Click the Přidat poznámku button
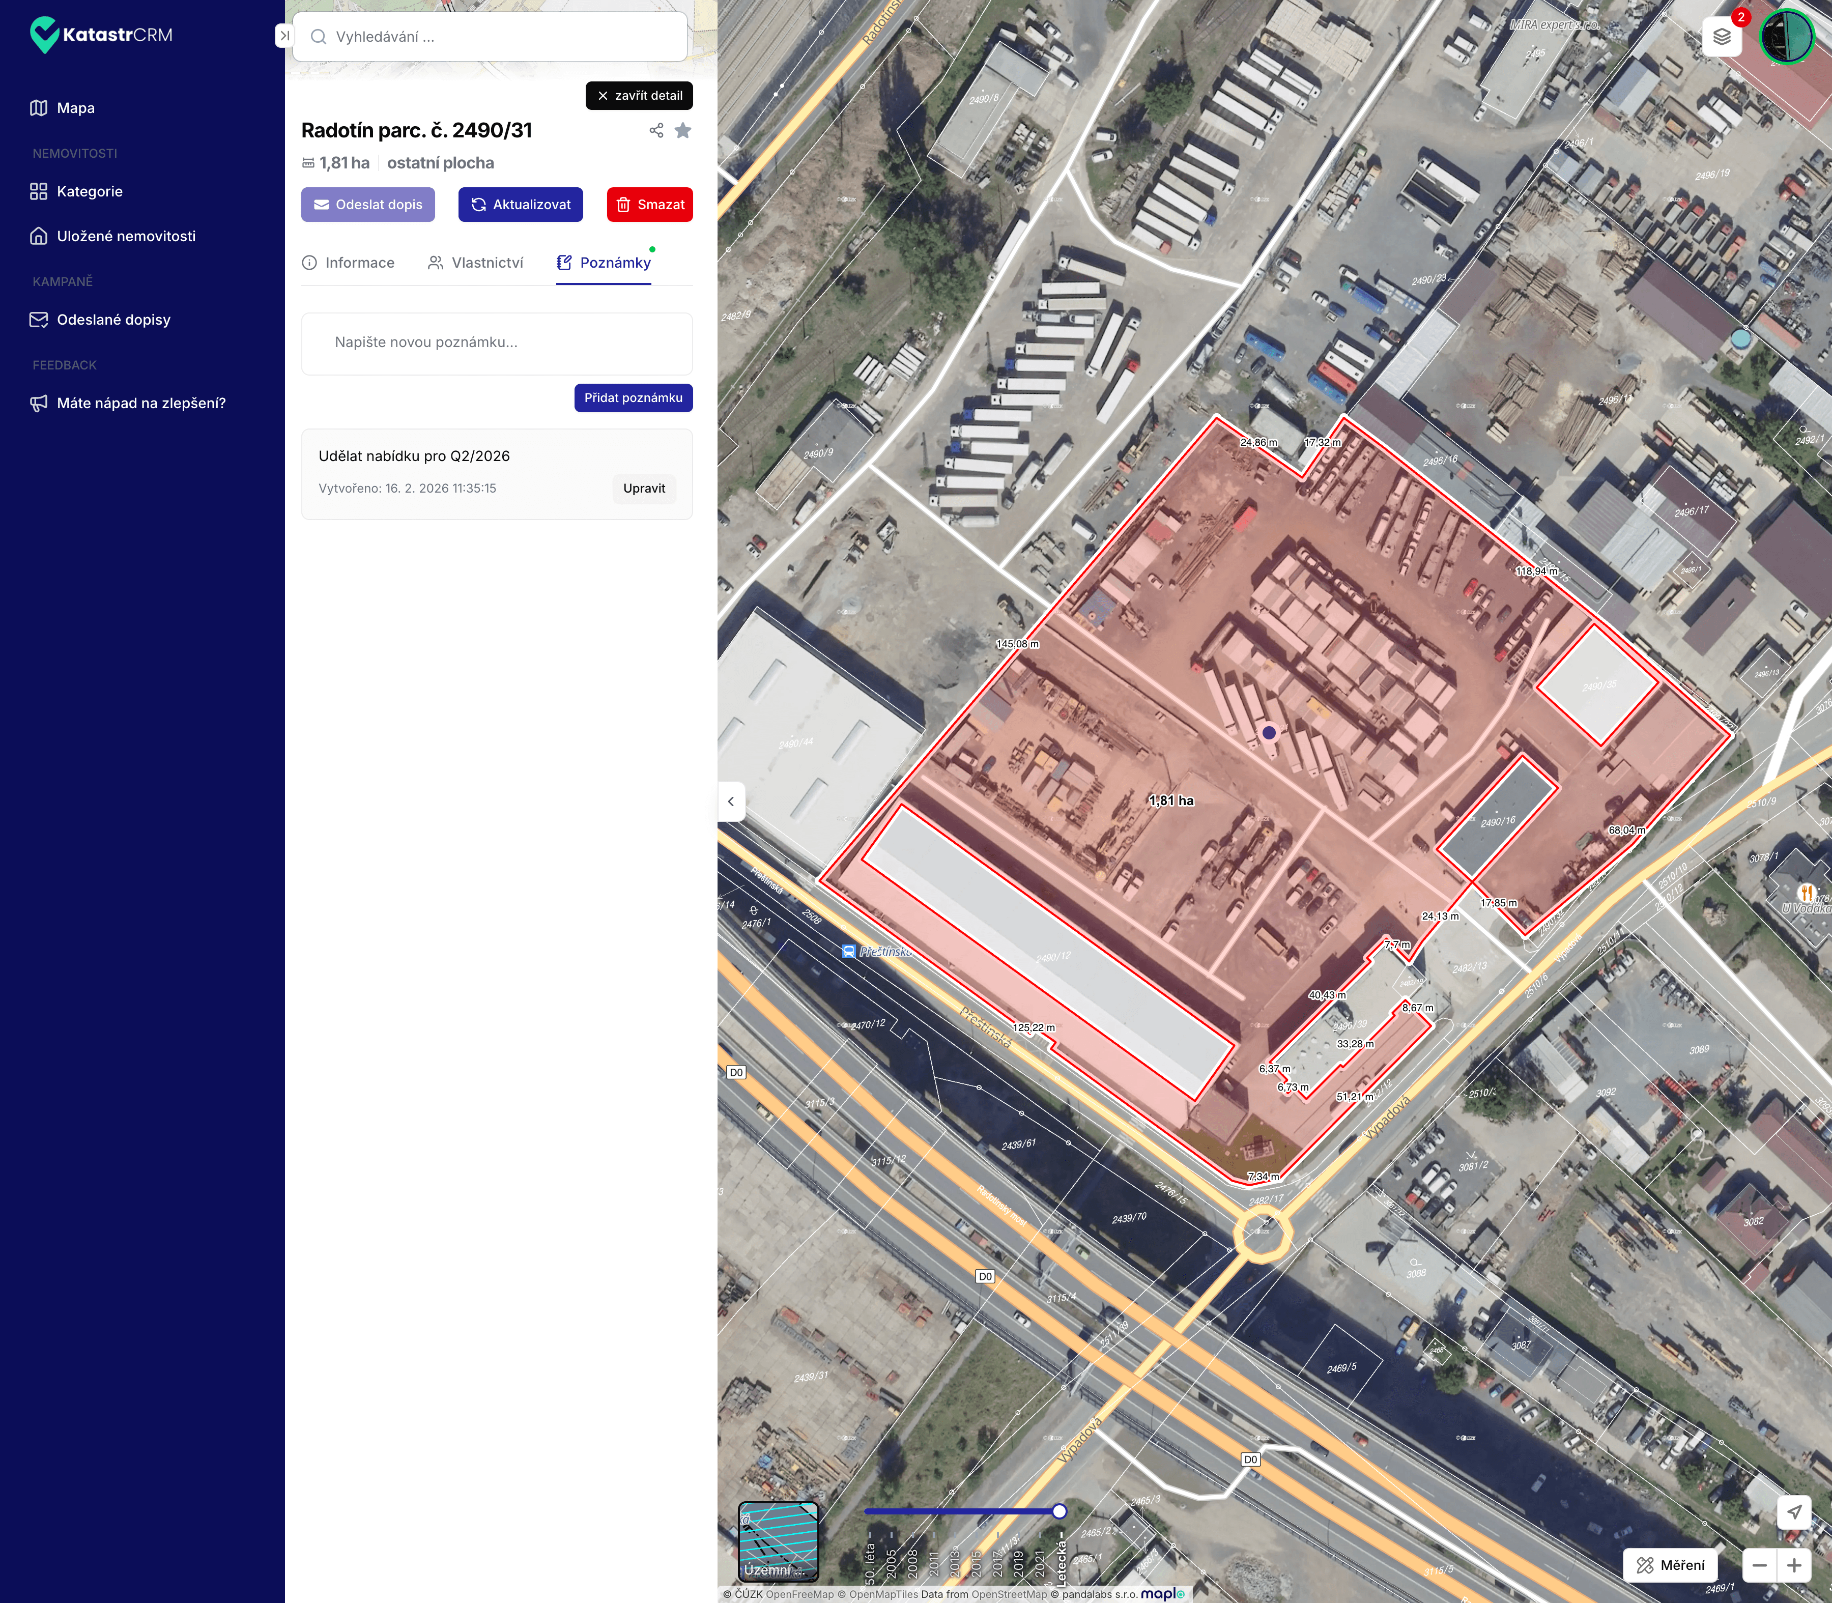1832x1603 pixels. coord(633,397)
